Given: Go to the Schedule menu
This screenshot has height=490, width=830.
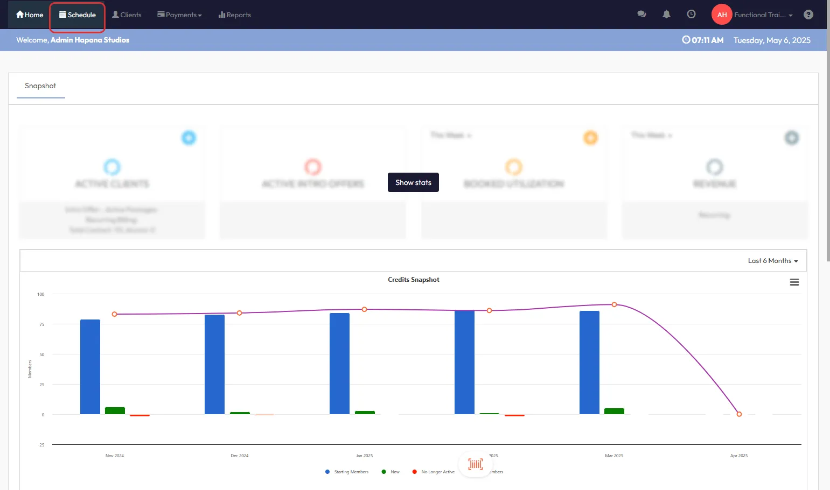Looking at the screenshot, I should [78, 15].
